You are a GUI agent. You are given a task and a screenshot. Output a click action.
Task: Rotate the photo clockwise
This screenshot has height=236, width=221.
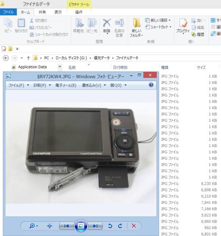(x=120, y=226)
